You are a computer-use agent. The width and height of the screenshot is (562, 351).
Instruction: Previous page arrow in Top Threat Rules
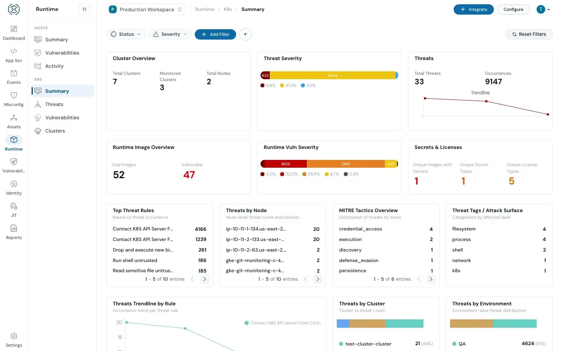point(192,279)
